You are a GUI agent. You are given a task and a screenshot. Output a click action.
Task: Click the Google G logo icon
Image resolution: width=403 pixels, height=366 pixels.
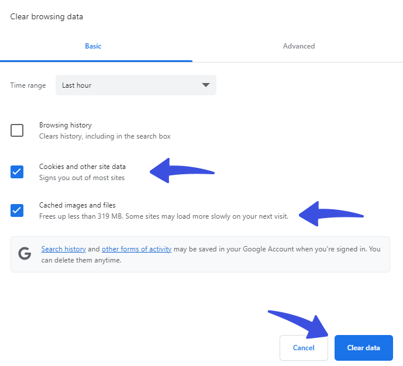[x=25, y=254]
